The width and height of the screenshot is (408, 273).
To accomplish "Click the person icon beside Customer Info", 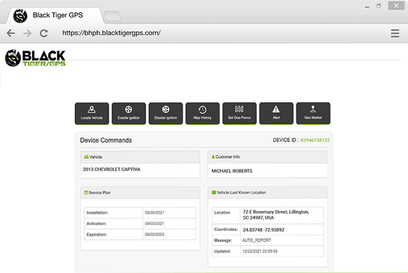I will (213, 157).
